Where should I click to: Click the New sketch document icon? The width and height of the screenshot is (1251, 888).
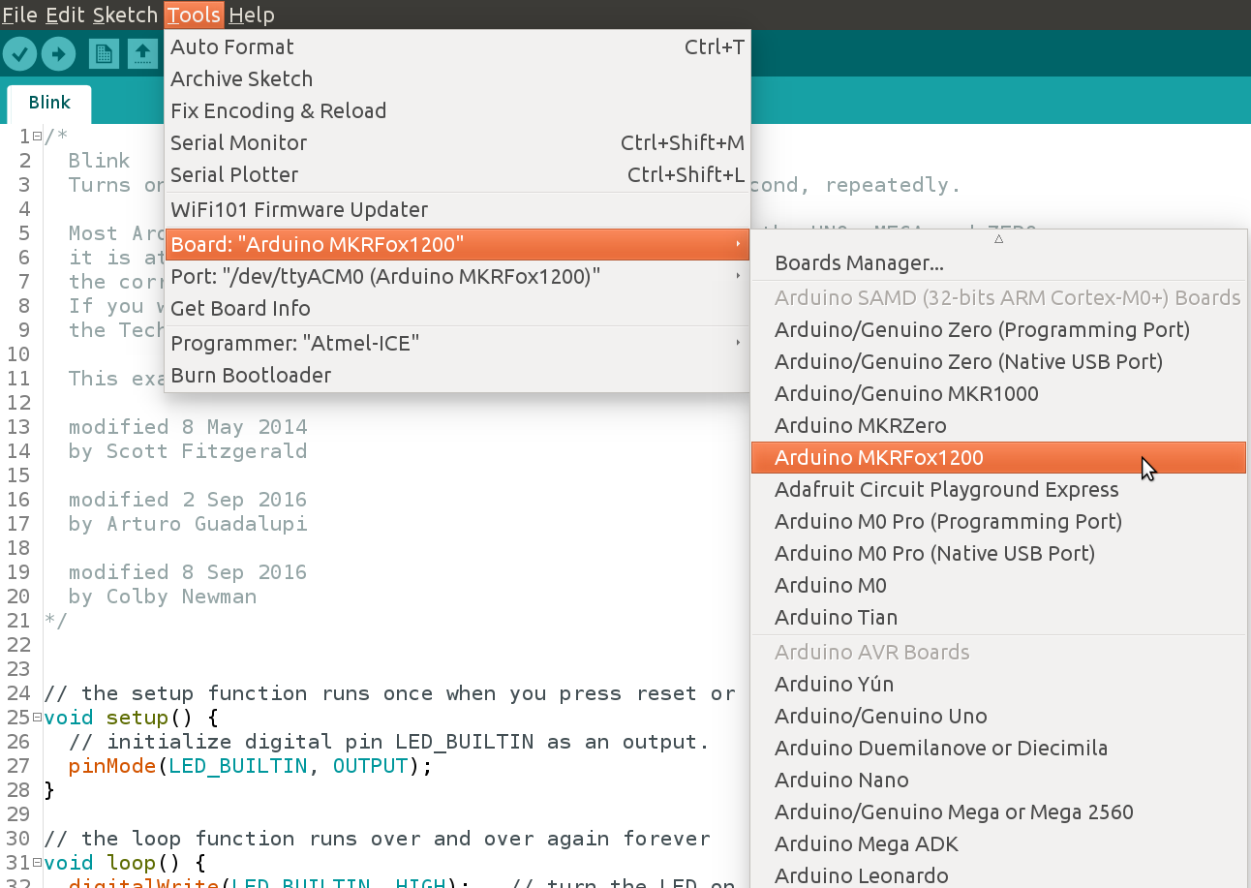(x=104, y=54)
